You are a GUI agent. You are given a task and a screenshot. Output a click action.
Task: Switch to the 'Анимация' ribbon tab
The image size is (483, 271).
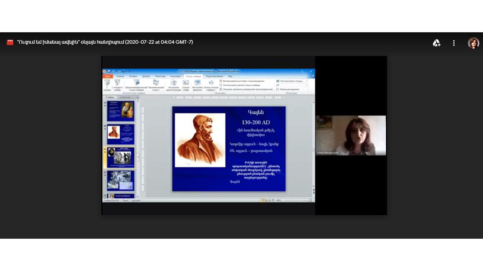pyautogui.click(x=176, y=76)
